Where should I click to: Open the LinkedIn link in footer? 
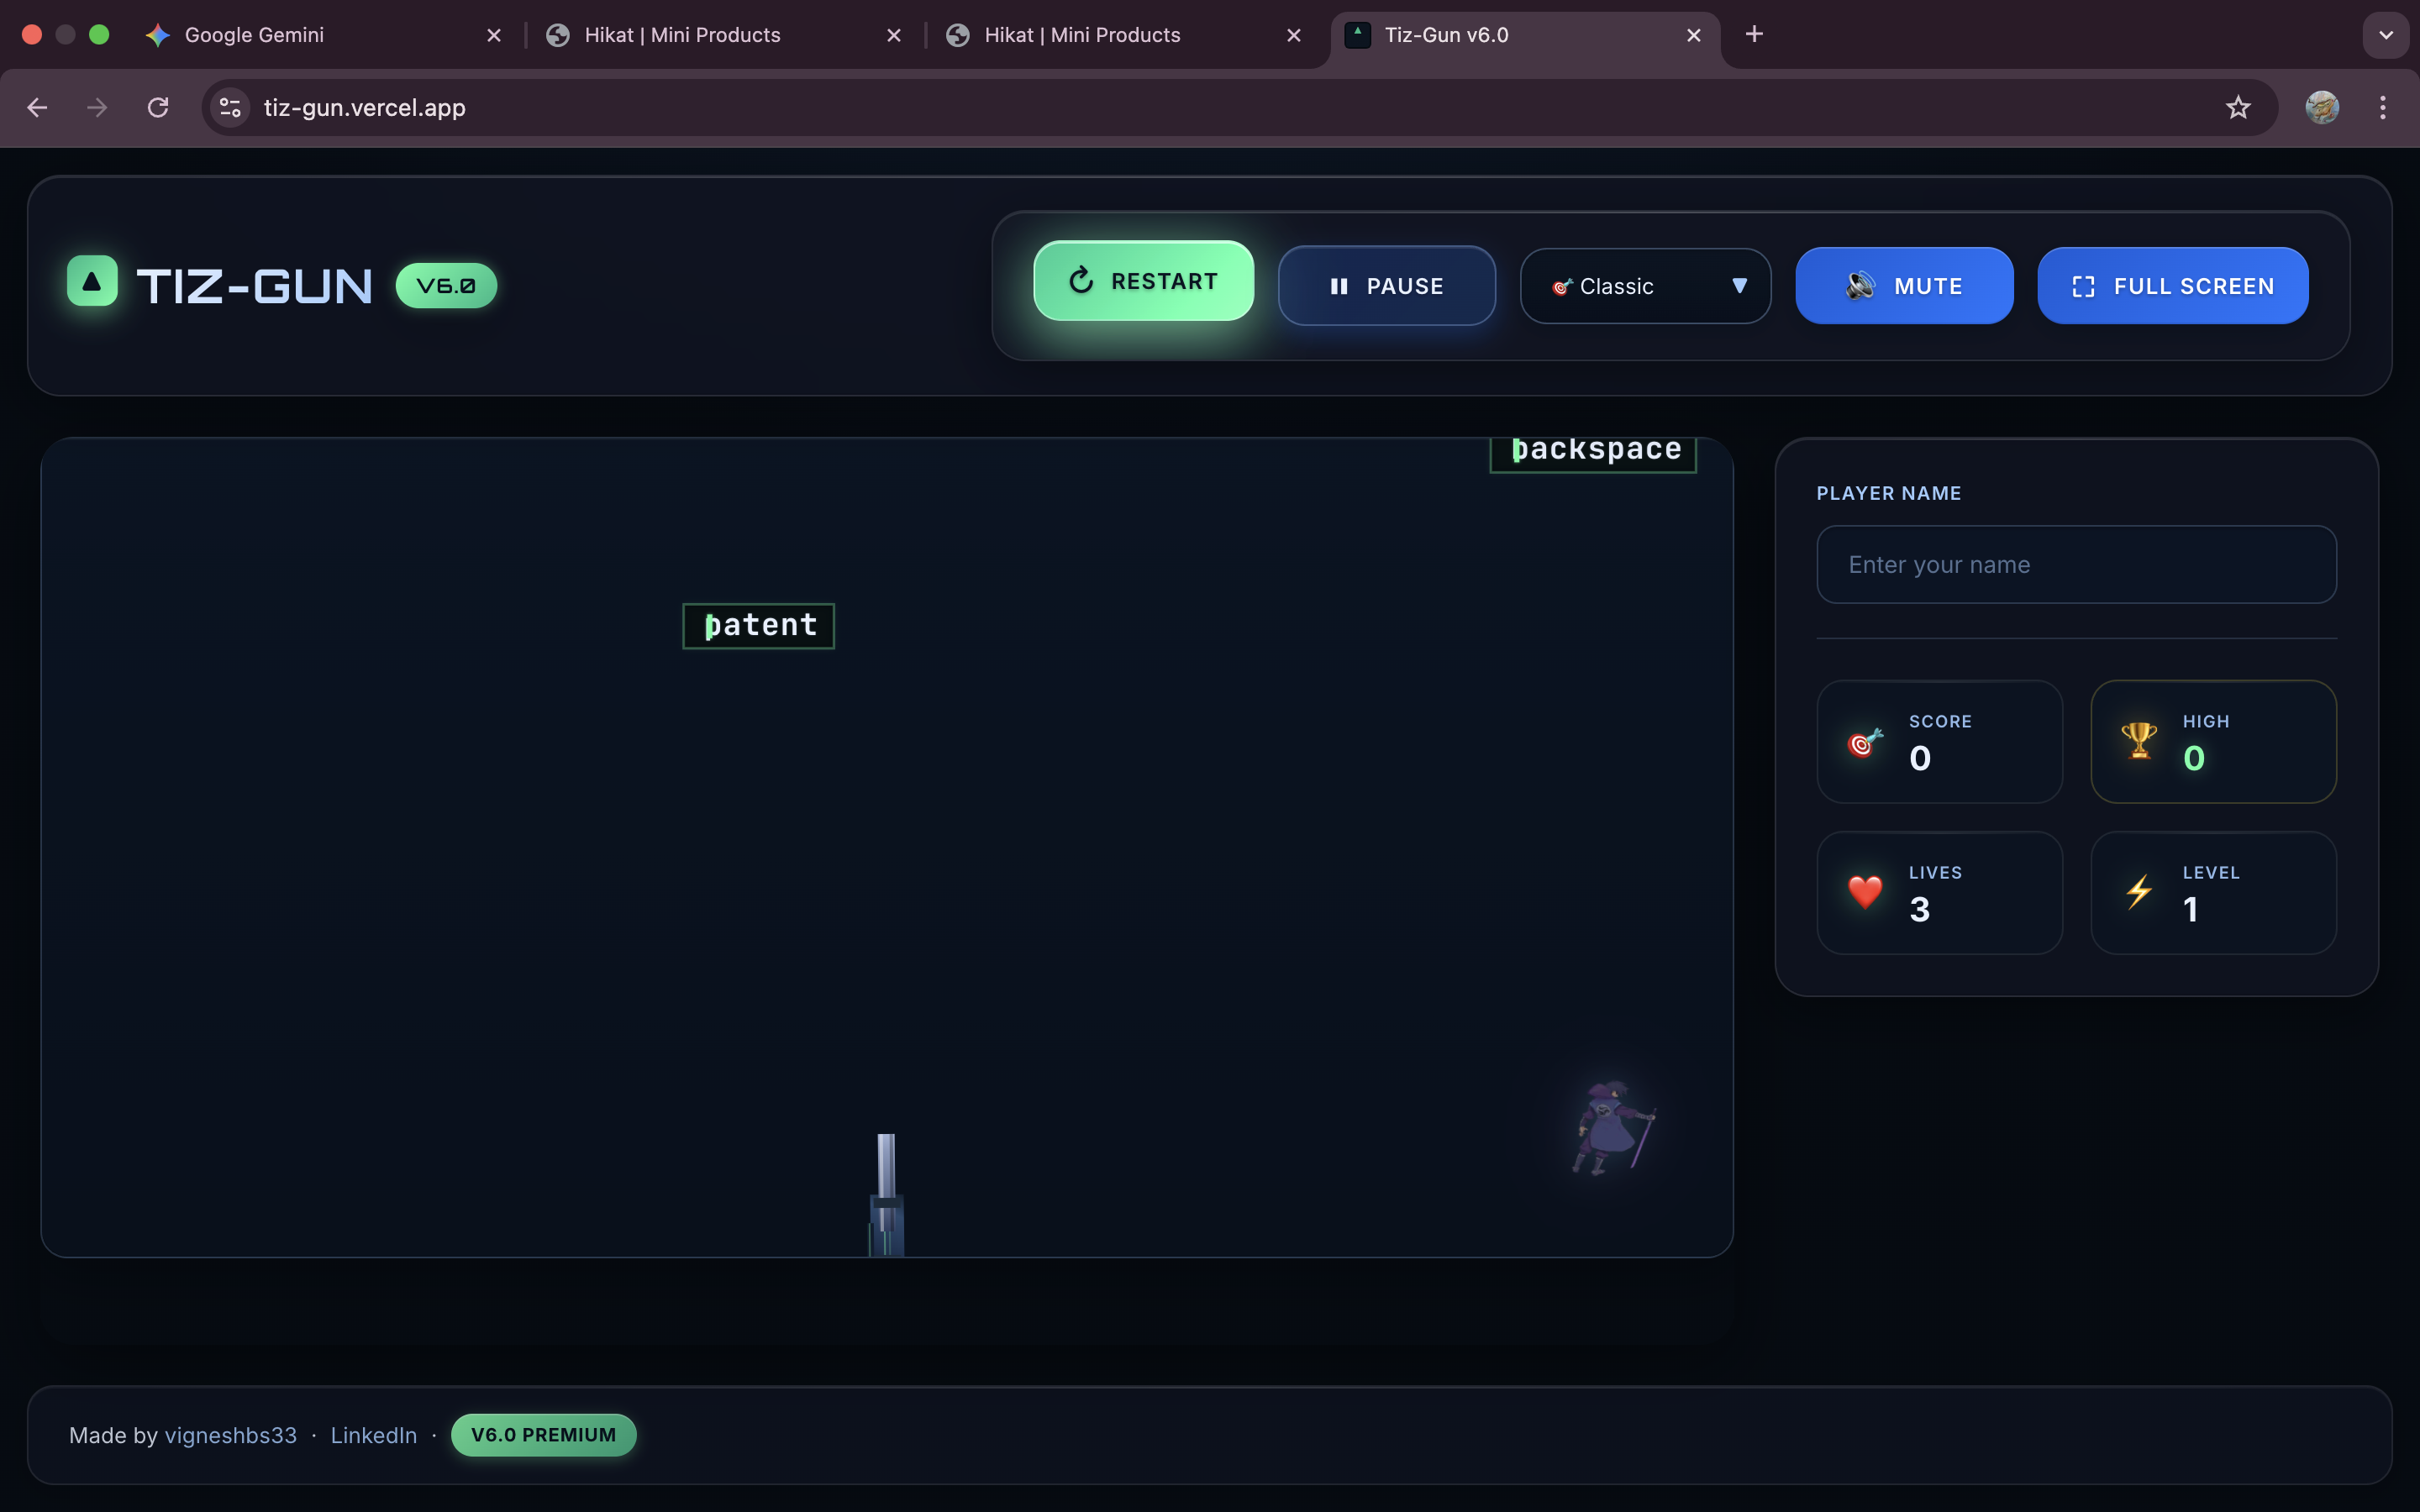[x=373, y=1435]
